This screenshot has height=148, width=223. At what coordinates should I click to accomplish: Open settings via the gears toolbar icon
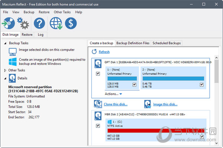coord(23,23)
